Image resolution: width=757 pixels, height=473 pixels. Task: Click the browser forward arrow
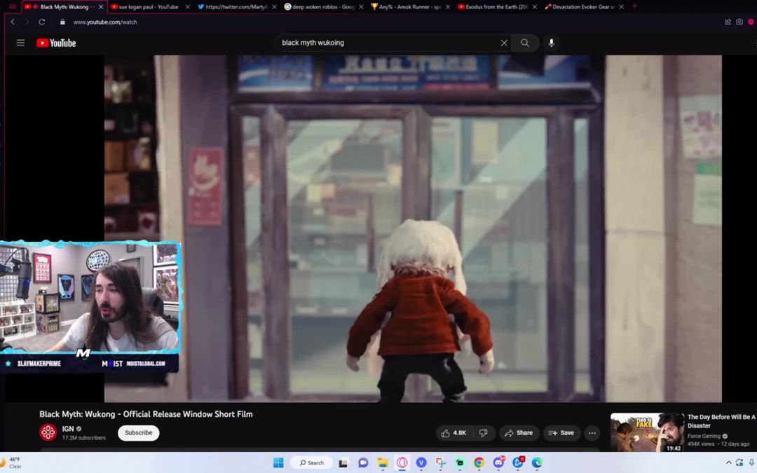tap(27, 22)
